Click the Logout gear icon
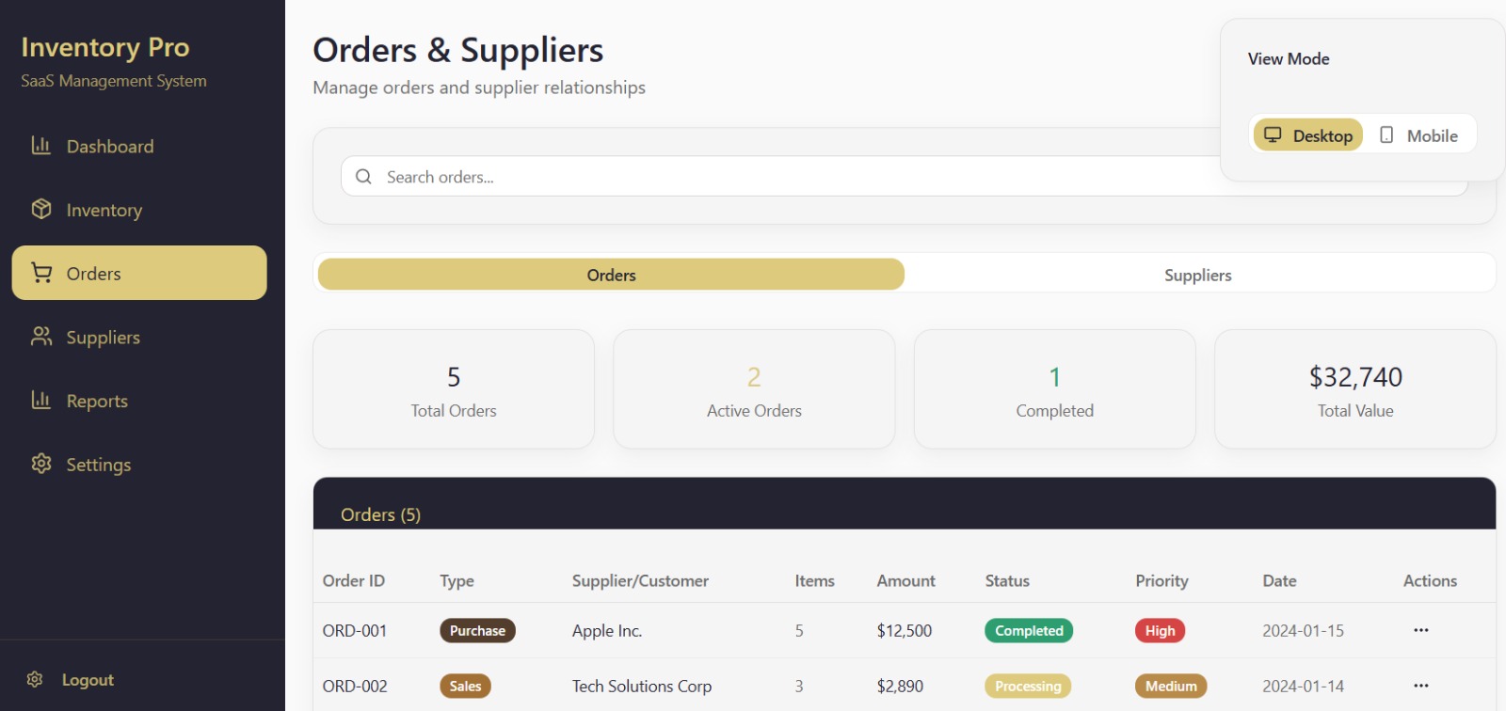This screenshot has height=711, width=1506. (35, 679)
